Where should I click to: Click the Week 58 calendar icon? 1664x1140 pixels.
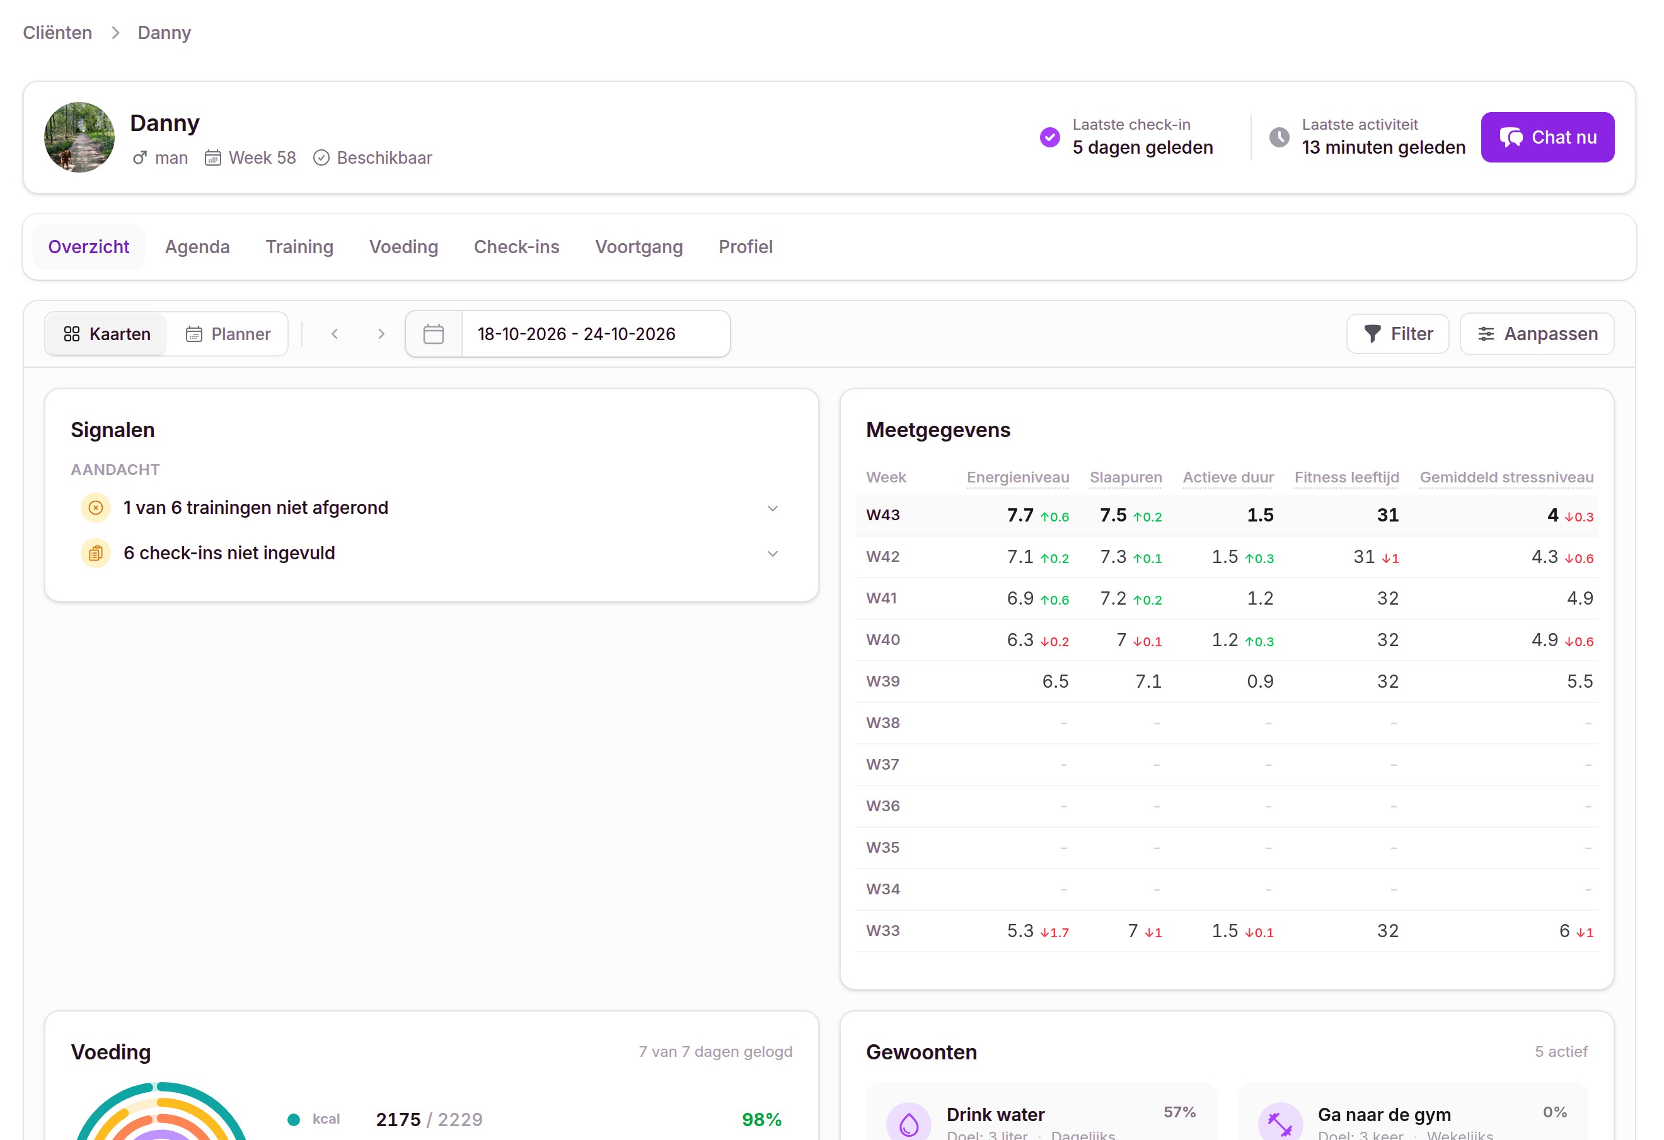tap(212, 157)
